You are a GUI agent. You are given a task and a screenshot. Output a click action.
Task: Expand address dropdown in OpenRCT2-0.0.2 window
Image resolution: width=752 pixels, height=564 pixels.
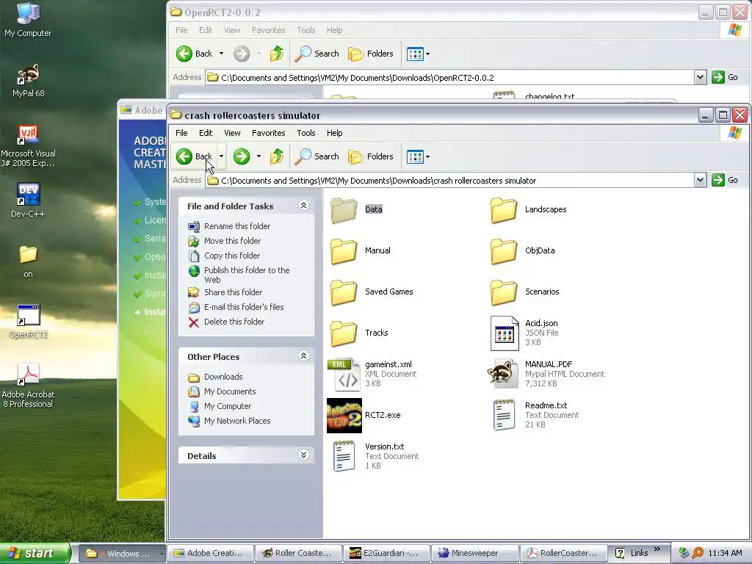tap(700, 77)
